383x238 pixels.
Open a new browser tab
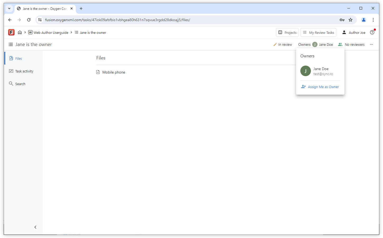(81, 8)
